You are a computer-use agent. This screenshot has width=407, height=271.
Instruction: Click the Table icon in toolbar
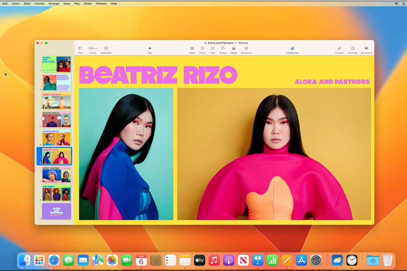point(192,49)
